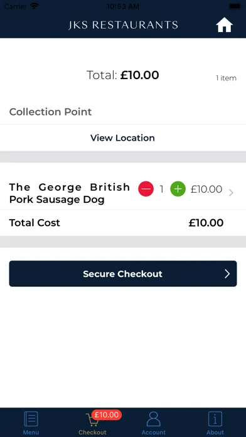Image resolution: width=246 pixels, height=437 pixels.
Task: Open the Checkout cart icon
Action: pyautogui.click(x=92, y=420)
